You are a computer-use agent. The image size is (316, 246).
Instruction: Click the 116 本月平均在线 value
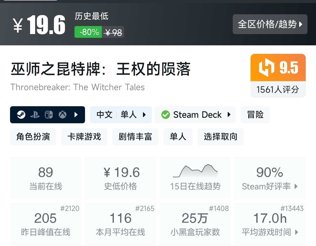[x=121, y=218]
